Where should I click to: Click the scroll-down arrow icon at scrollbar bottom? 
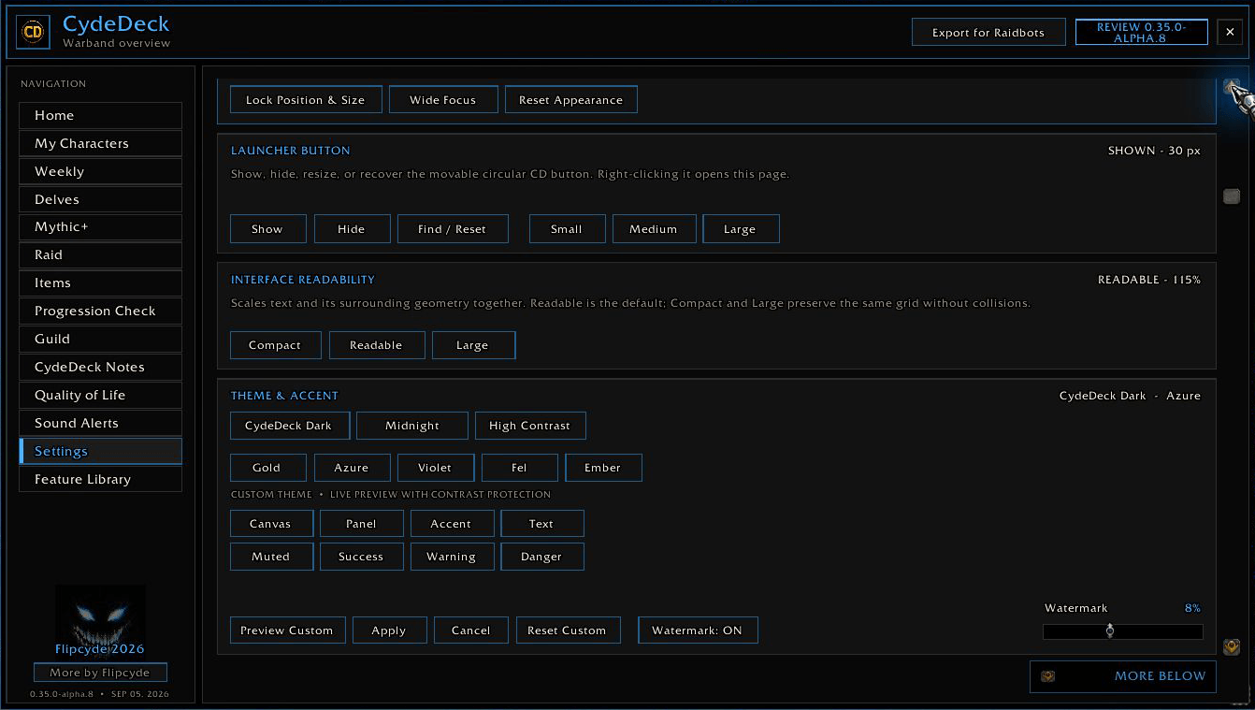pyautogui.click(x=1232, y=646)
